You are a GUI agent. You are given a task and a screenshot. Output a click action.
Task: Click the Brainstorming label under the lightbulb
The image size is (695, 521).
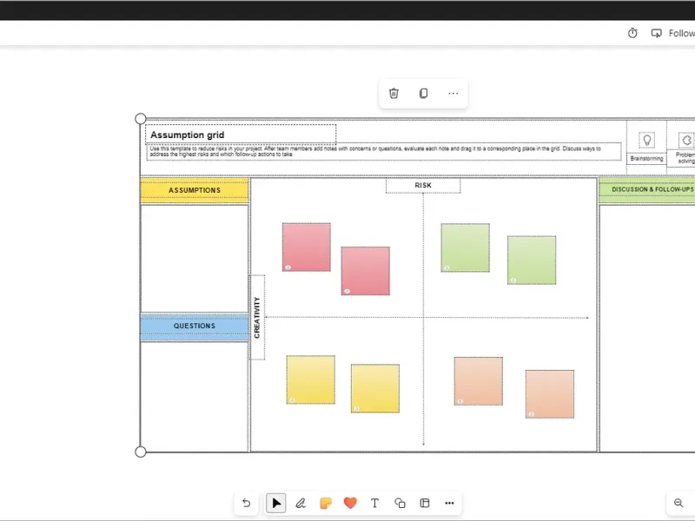tap(646, 159)
